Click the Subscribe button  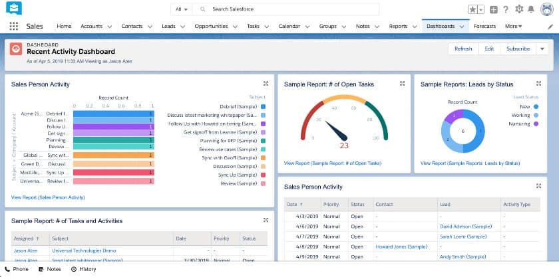coord(518,48)
